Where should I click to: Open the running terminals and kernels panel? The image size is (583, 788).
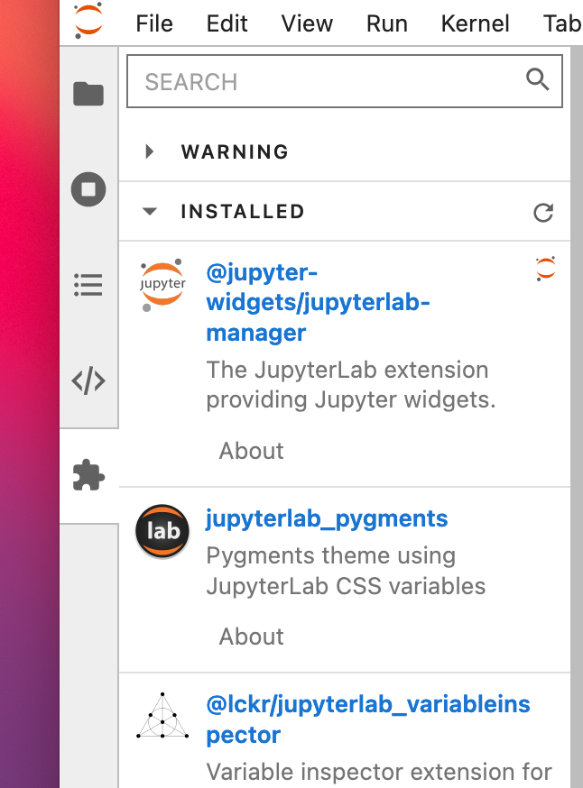click(x=88, y=189)
